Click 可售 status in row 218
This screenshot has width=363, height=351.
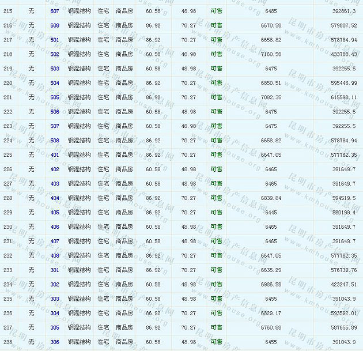click(216, 55)
